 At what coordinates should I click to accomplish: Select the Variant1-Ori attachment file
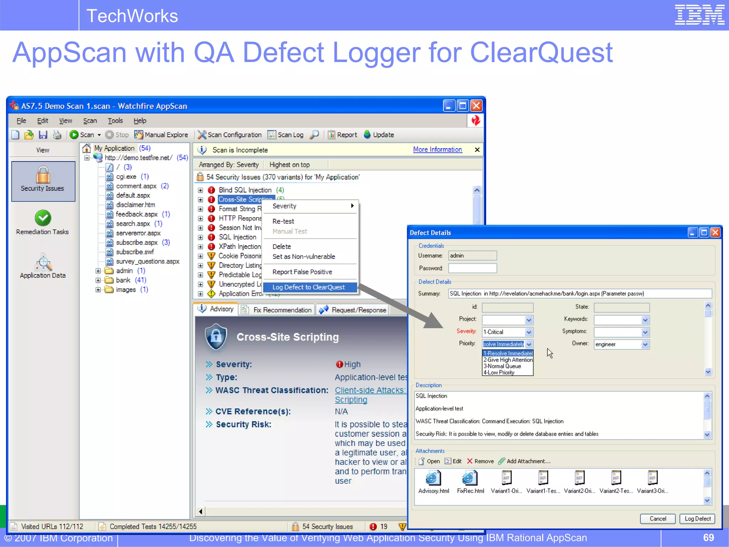coord(507,482)
